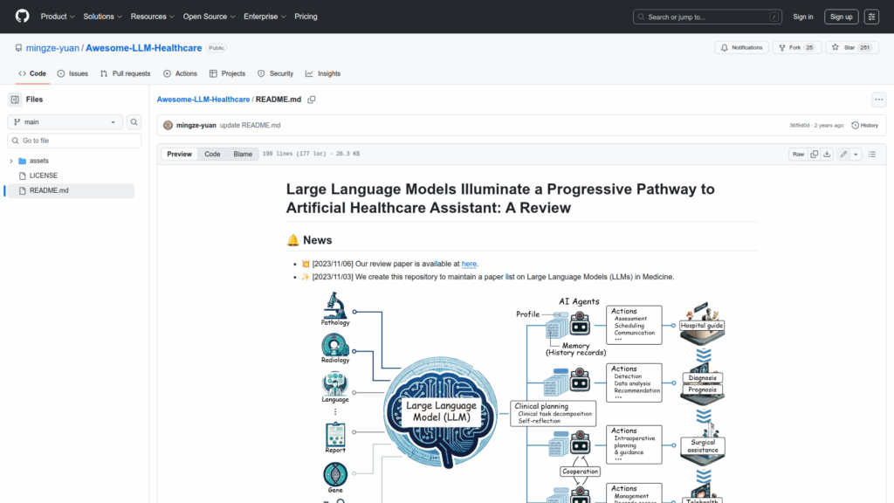The image size is (894, 503).
Task: Click the GitHub logo home icon
Action: (x=22, y=17)
